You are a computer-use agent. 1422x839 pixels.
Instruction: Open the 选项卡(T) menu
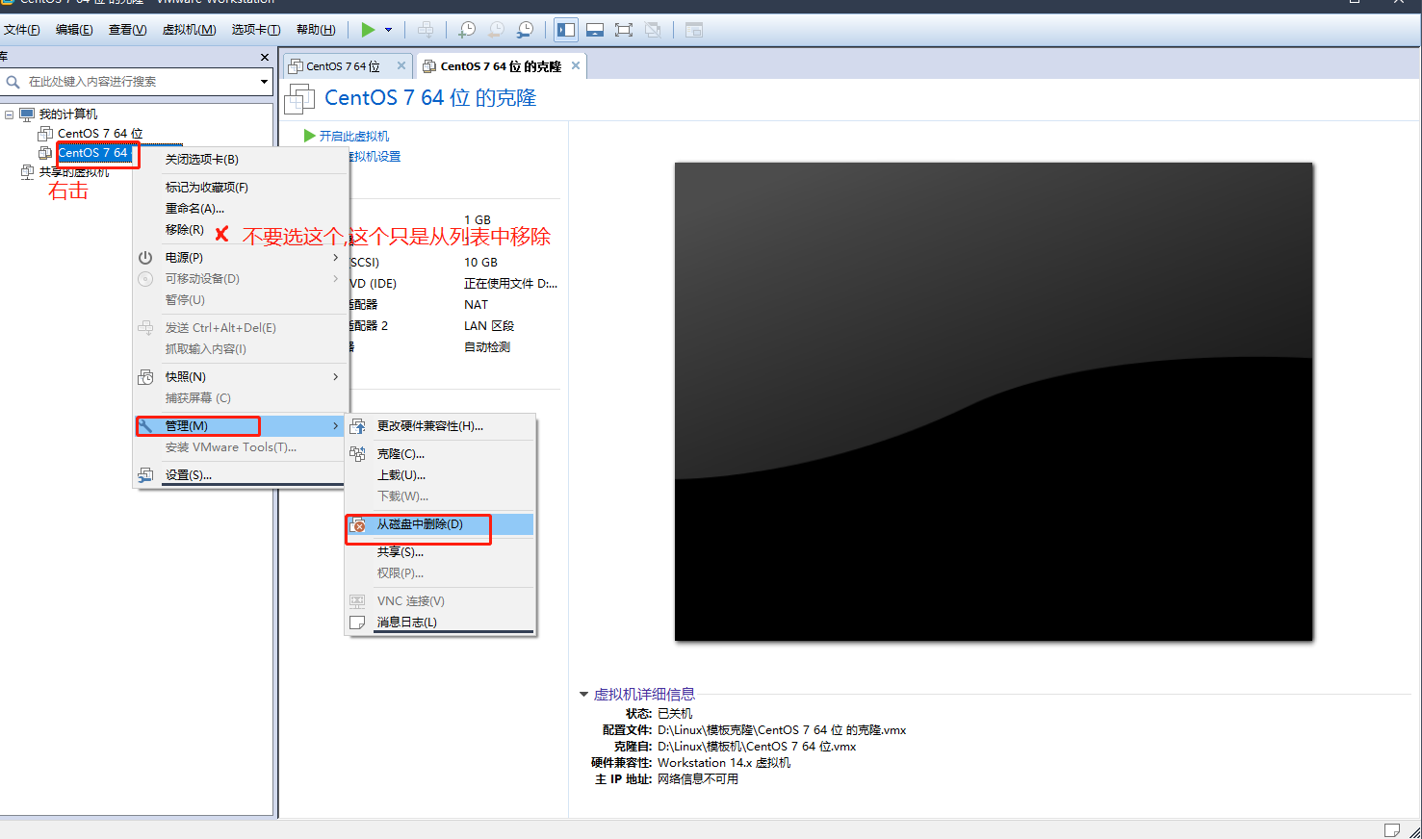(256, 30)
